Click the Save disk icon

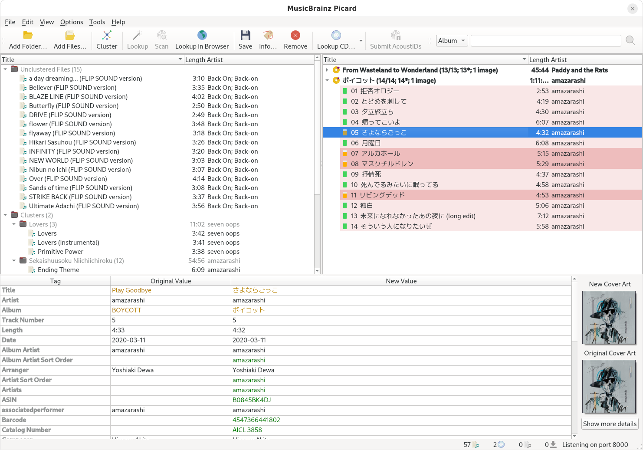click(245, 36)
